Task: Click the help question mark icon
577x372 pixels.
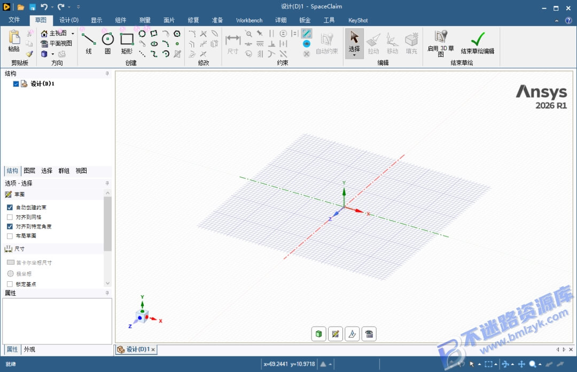Action: [x=568, y=21]
